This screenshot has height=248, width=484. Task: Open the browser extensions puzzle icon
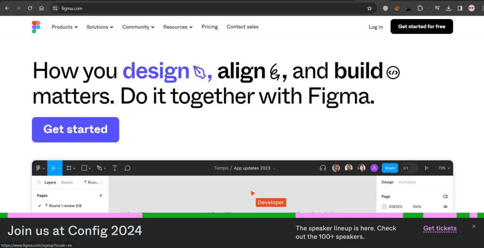[420, 9]
